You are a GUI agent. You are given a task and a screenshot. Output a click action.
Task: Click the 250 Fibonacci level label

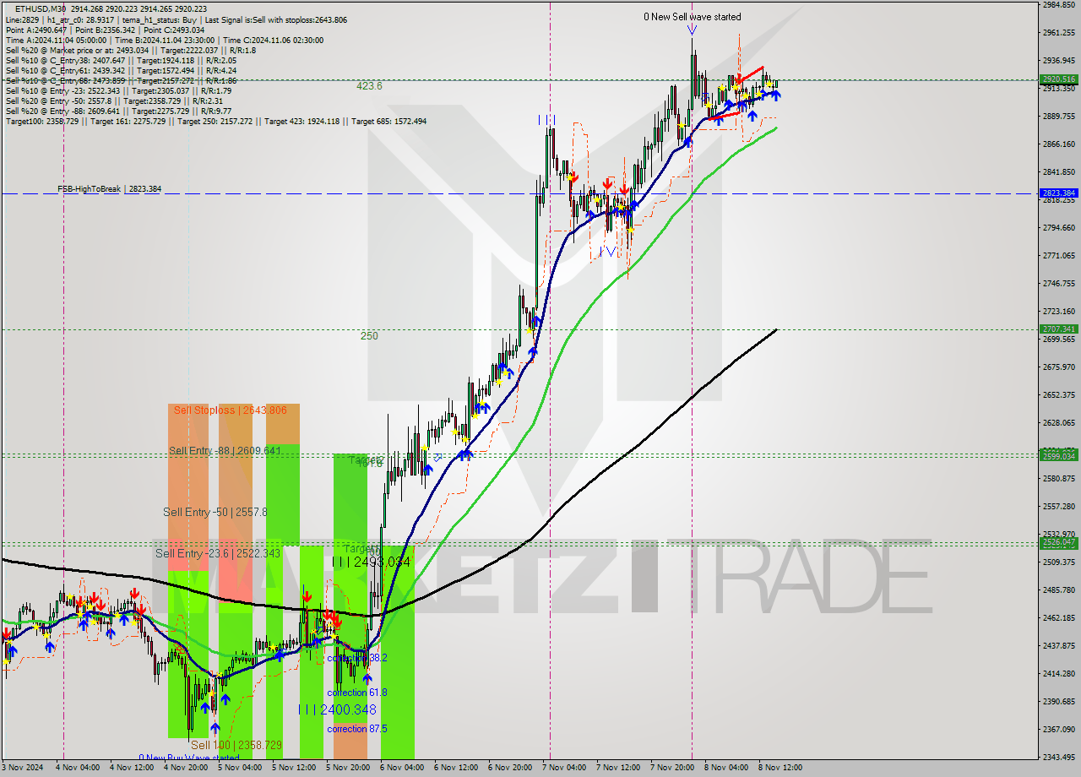(x=369, y=336)
